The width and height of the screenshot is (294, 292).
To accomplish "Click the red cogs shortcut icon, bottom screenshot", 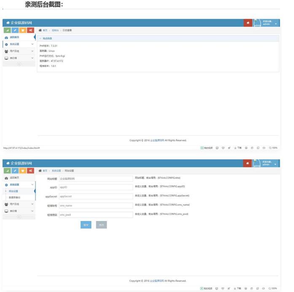I will tap(31, 171).
